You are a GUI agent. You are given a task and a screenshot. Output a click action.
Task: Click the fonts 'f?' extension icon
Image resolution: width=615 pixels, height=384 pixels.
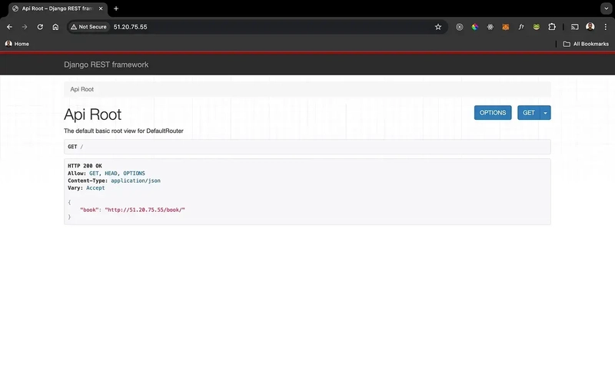pos(521,27)
